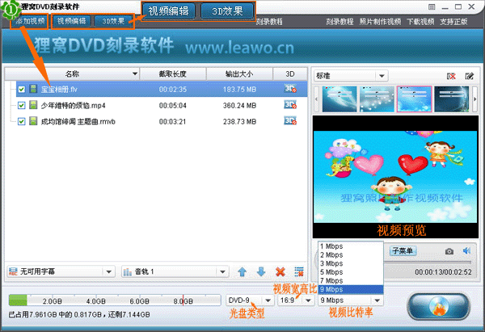This screenshot has width=485, height=332.
Task: Click the video preview image
Action: tap(395, 177)
